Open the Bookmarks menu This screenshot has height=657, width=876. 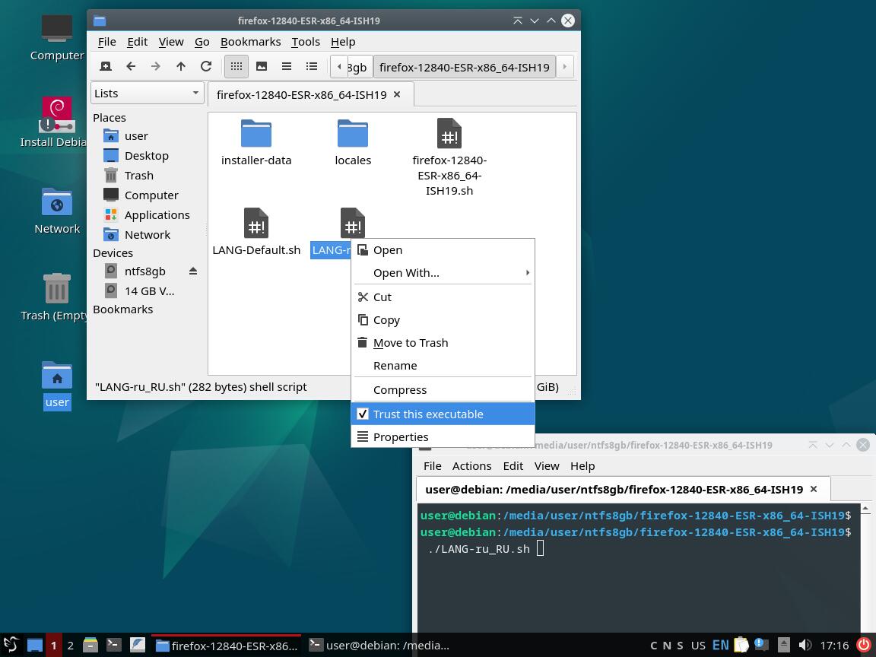[x=250, y=42]
